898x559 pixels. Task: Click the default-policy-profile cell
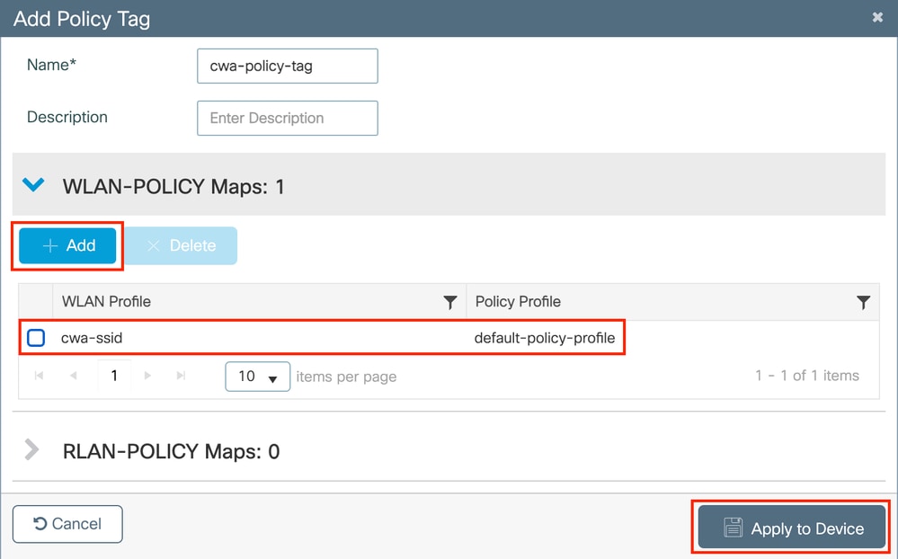pos(545,339)
